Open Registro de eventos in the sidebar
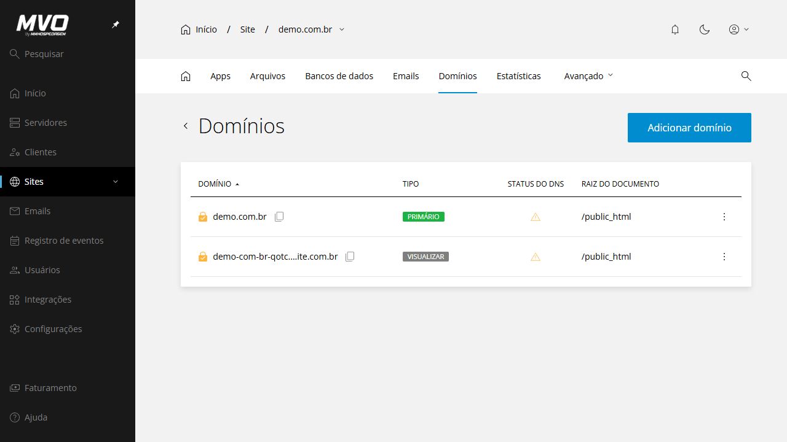 (x=68, y=241)
